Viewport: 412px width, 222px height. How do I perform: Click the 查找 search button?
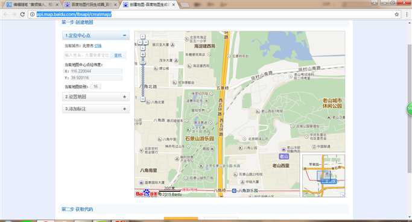[118, 55]
